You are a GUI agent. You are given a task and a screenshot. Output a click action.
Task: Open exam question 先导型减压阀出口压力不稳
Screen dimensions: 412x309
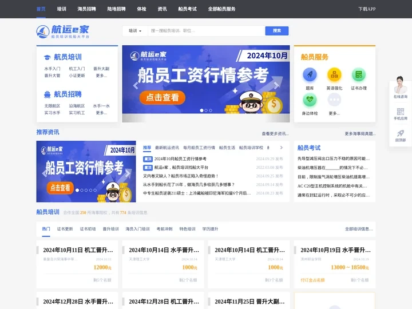click(x=334, y=159)
